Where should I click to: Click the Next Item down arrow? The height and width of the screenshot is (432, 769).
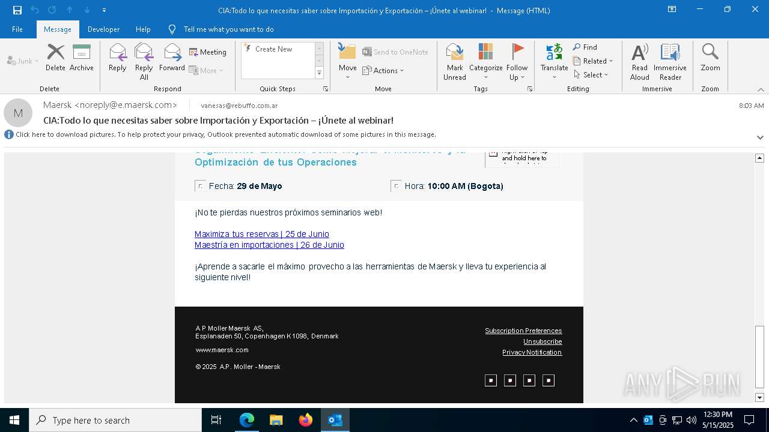coord(87,10)
